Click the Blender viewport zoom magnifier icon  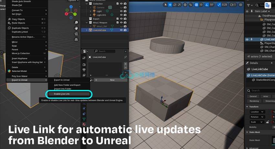point(76,22)
